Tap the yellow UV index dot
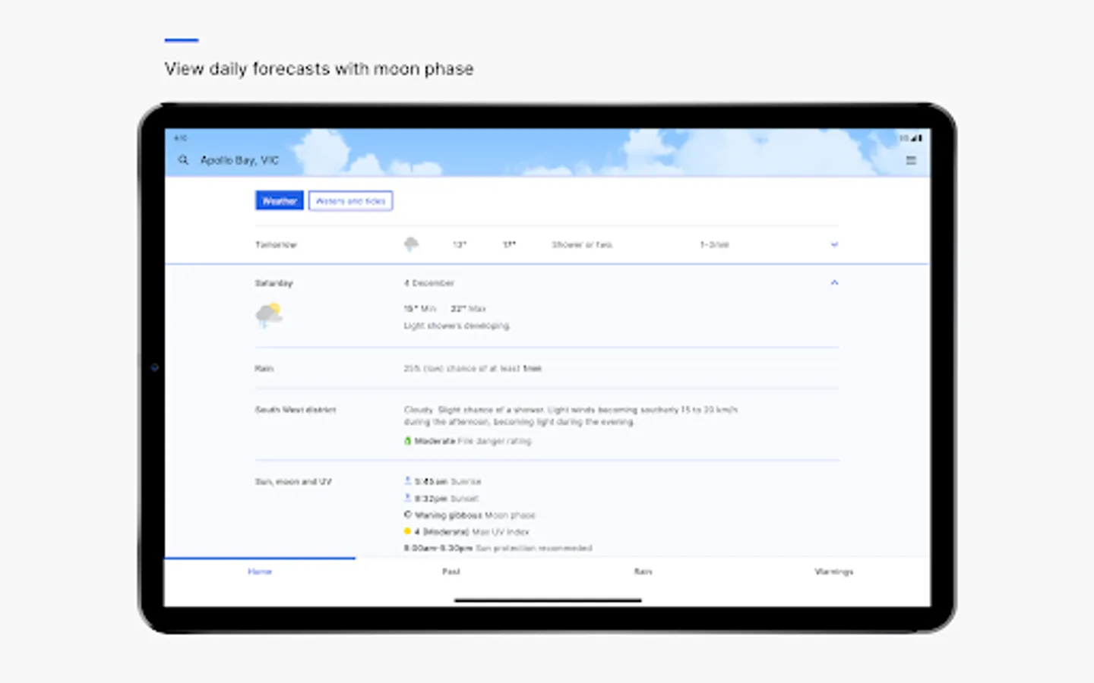This screenshot has height=683, width=1094. [407, 531]
